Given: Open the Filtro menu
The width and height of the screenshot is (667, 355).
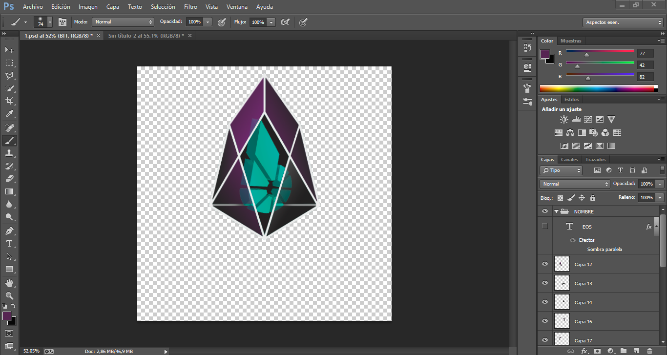Looking at the screenshot, I should (x=191, y=7).
